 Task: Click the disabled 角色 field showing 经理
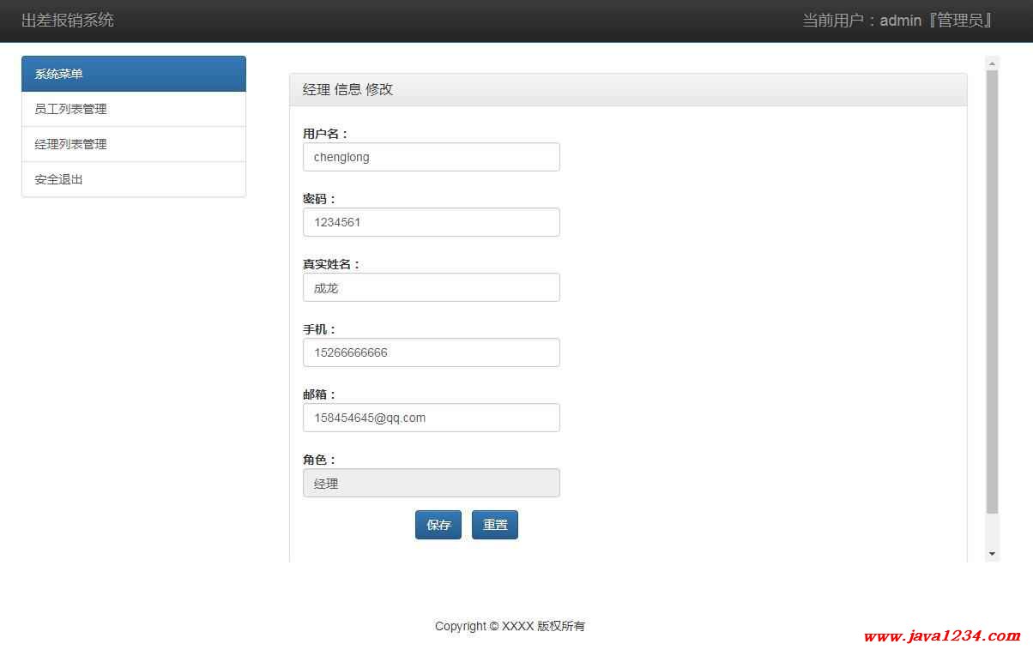click(431, 483)
